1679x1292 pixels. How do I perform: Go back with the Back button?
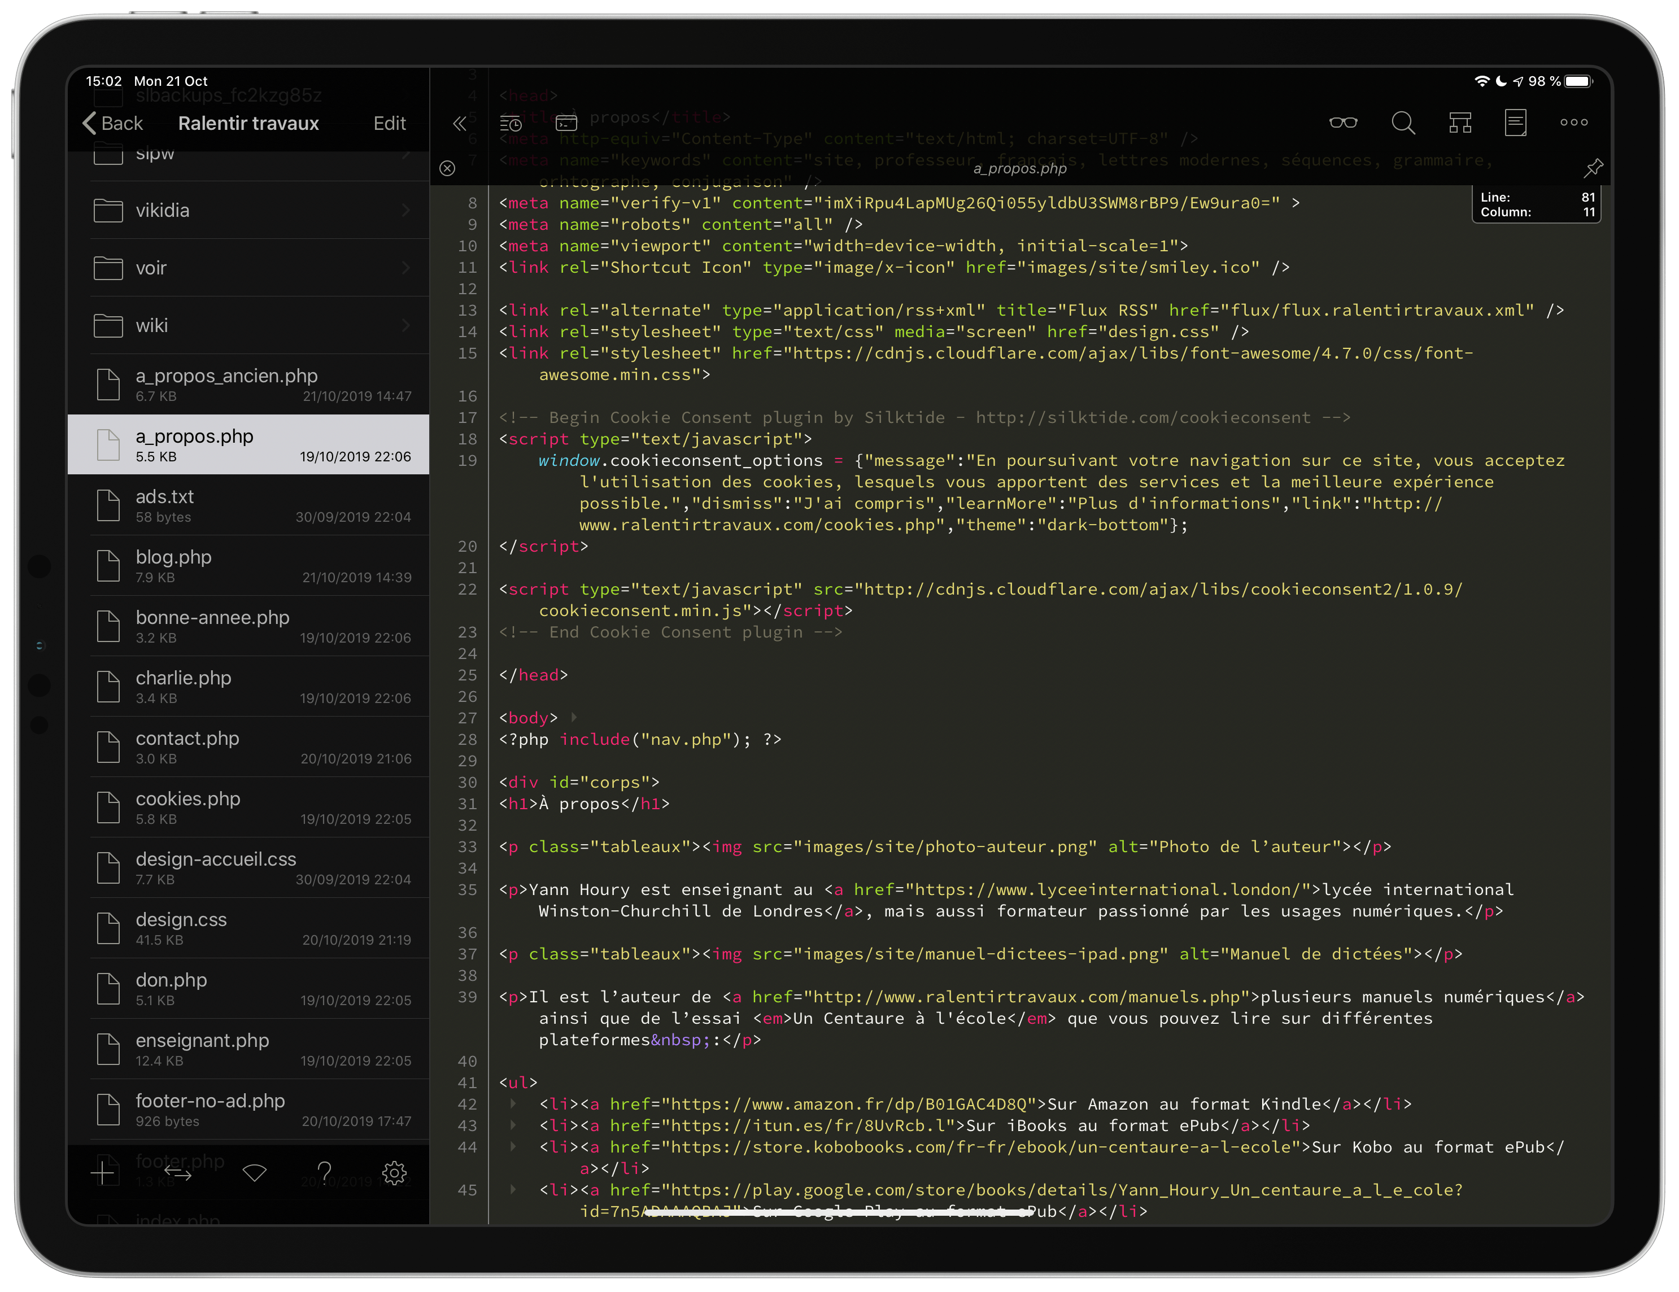tap(112, 123)
